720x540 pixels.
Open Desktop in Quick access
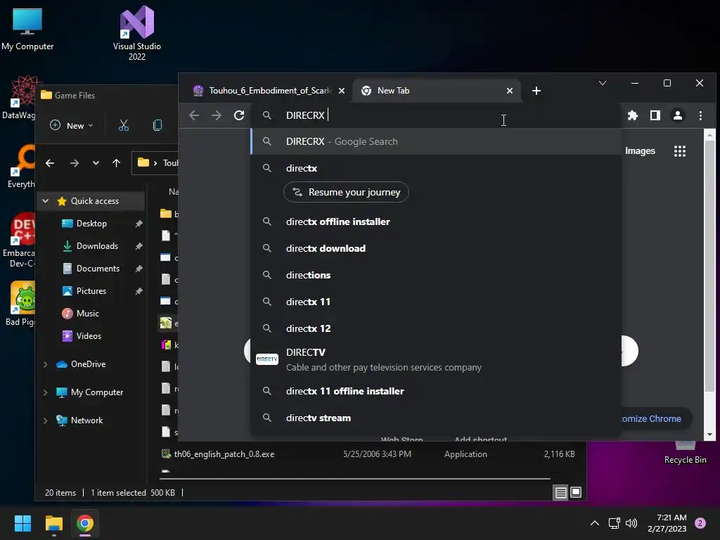[91, 224]
